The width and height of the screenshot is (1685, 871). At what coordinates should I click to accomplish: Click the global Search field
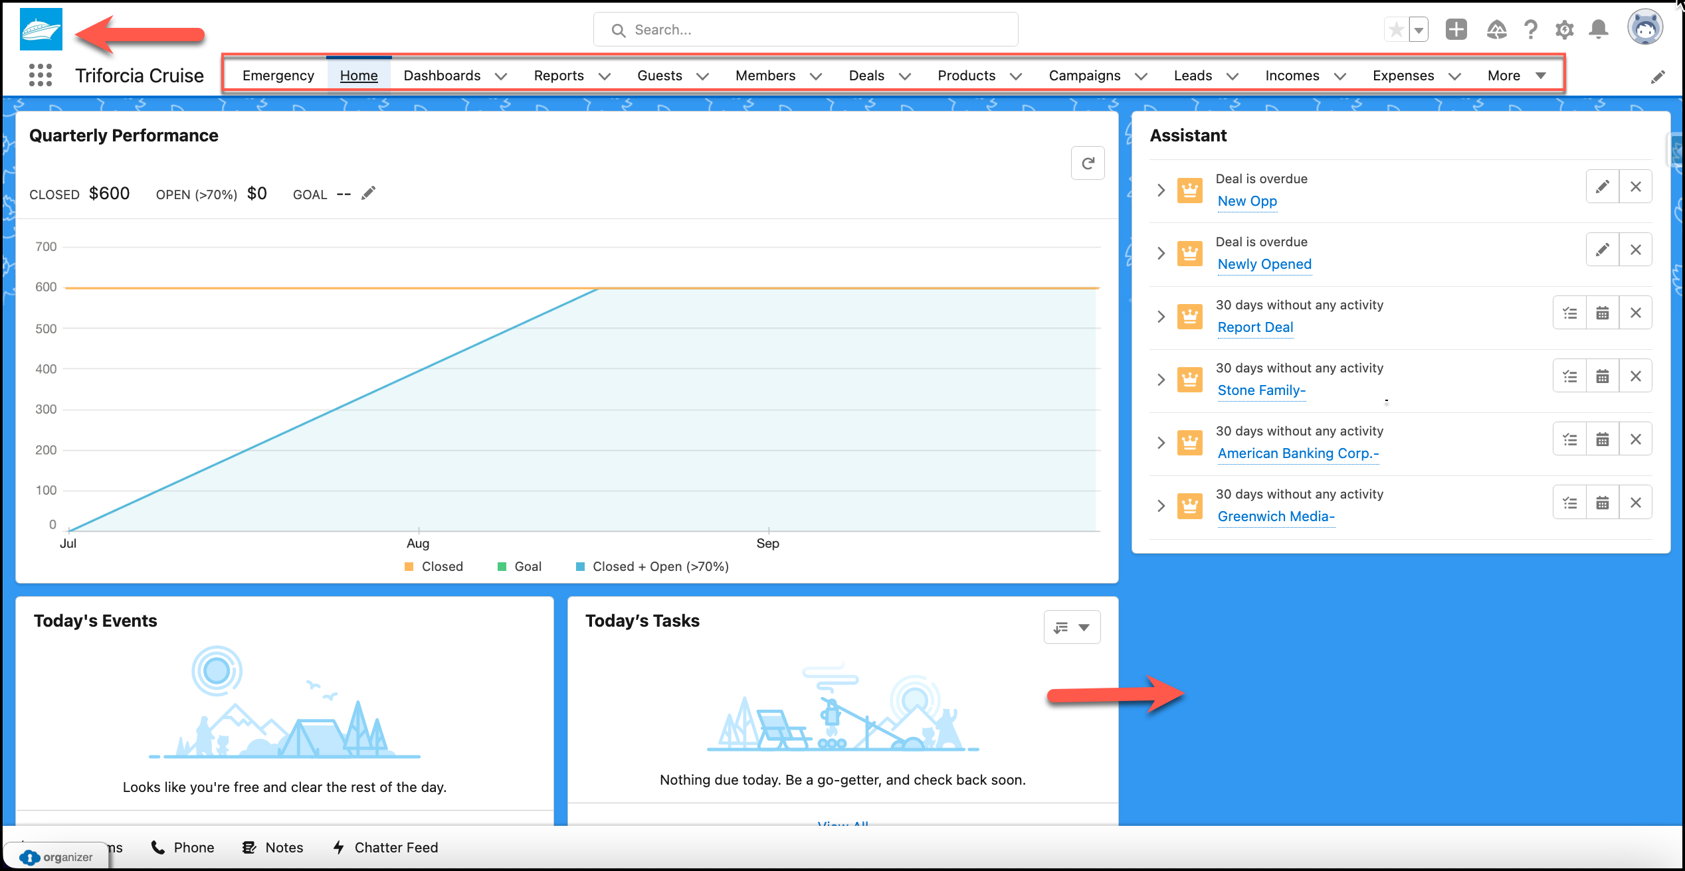tap(805, 30)
